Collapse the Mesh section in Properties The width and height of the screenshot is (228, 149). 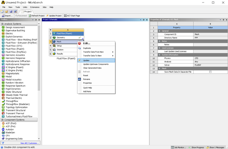[x=159, y=68]
